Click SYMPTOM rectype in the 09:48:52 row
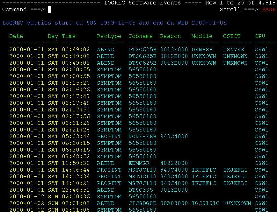 109,156
